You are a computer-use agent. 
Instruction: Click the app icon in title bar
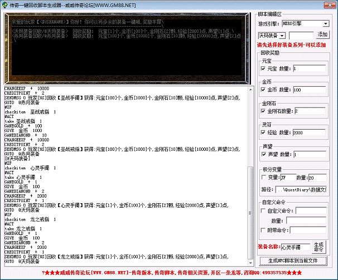pyautogui.click(x=5, y=5)
